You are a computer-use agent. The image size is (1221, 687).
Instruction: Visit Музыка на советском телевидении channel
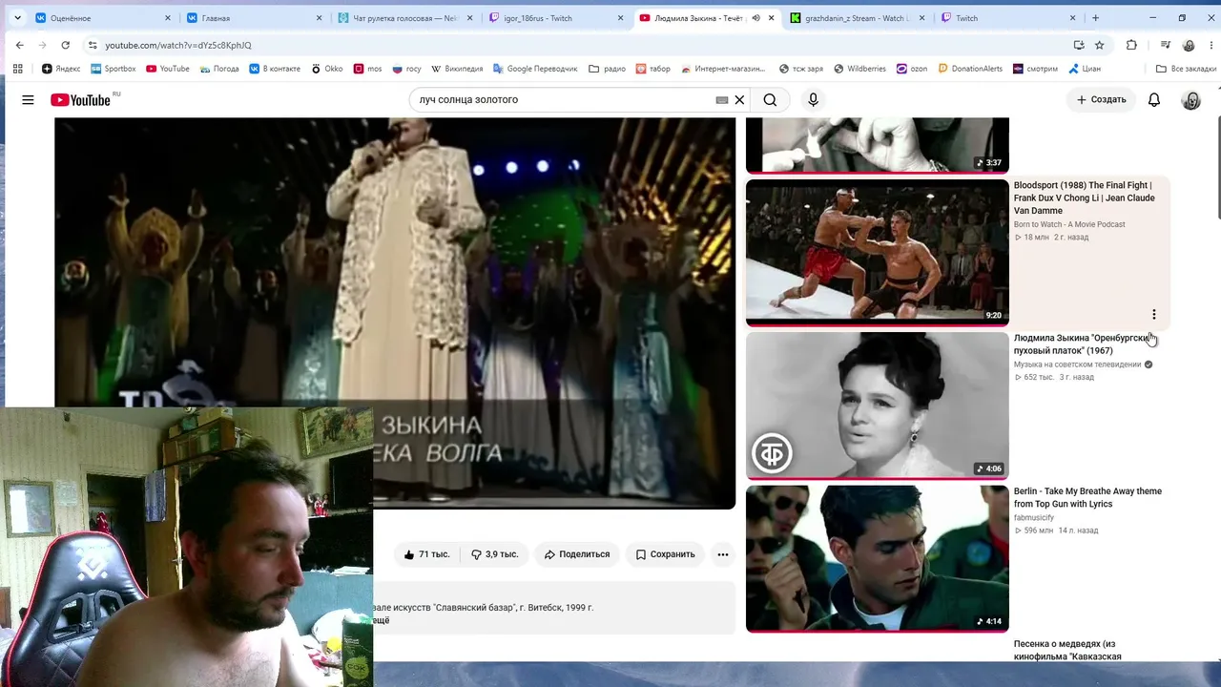coord(1078,364)
